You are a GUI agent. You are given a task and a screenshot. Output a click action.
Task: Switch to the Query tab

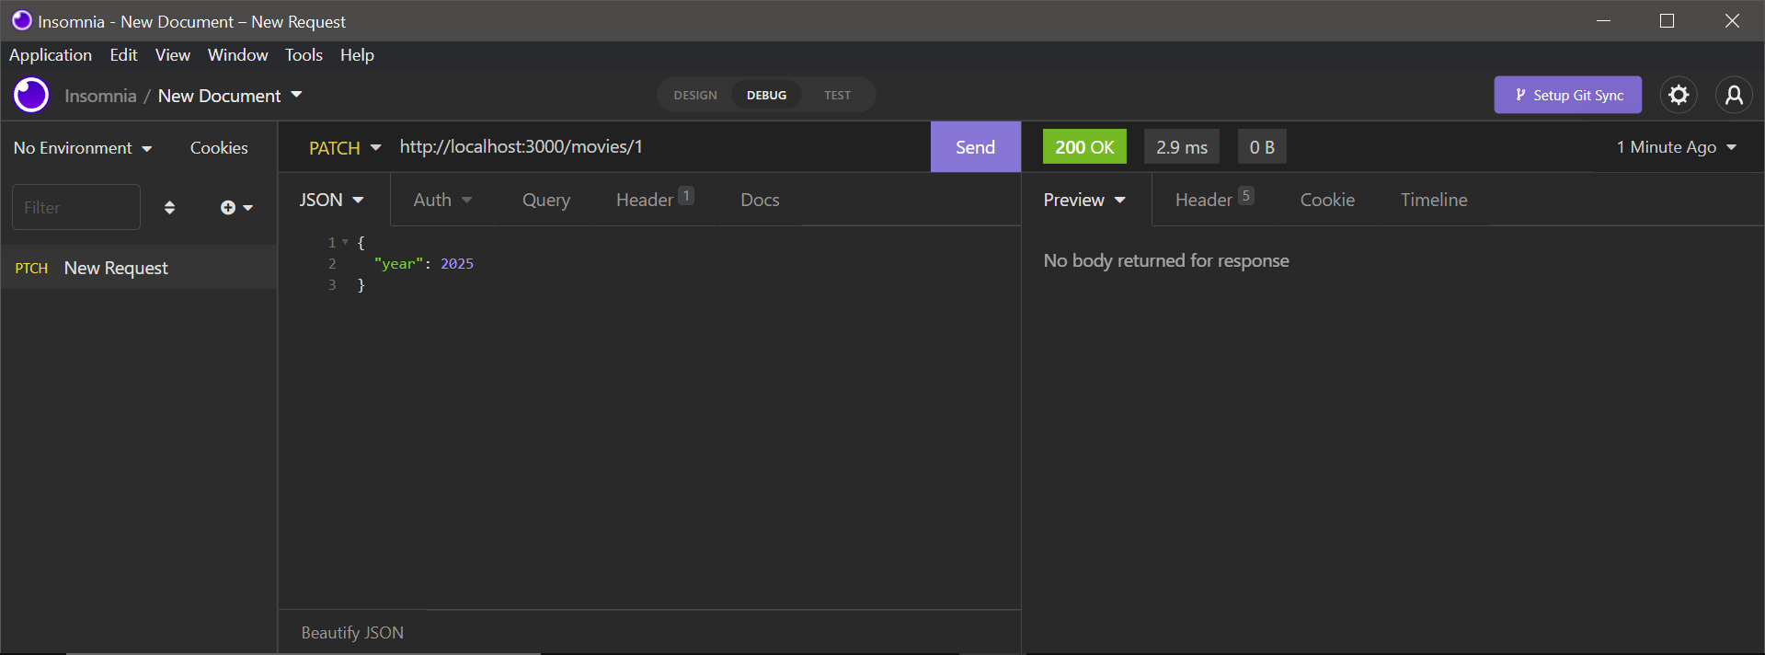tap(546, 200)
